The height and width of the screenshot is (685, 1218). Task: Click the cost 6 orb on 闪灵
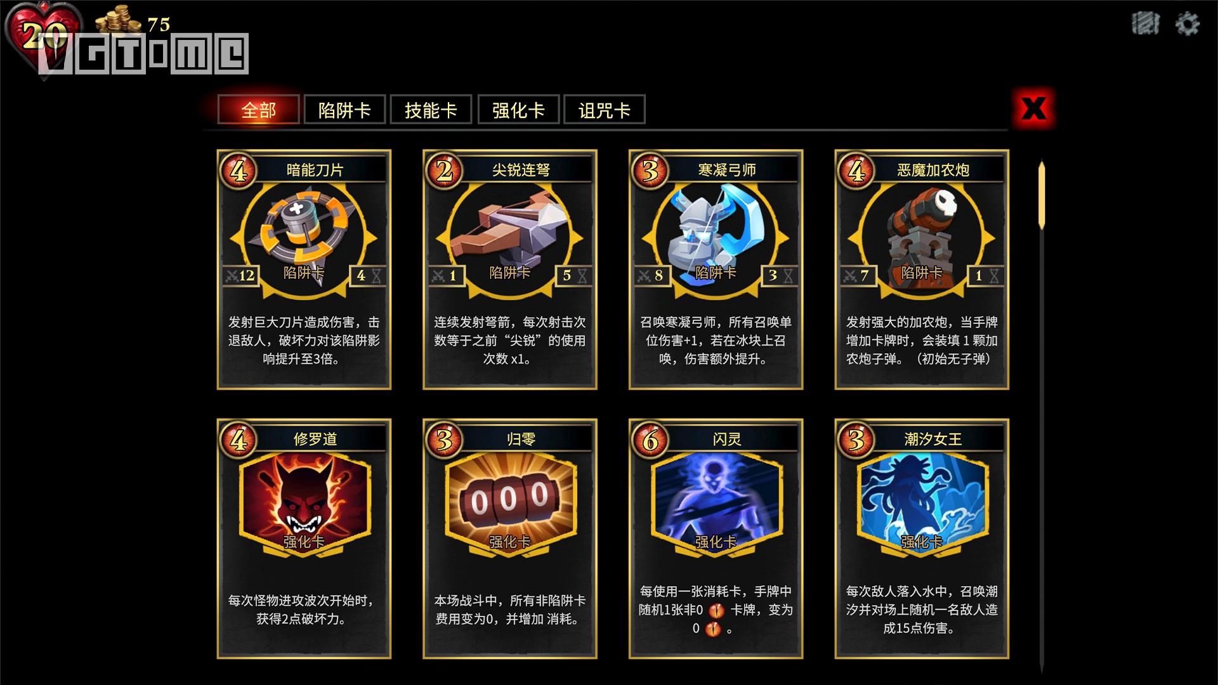650,440
